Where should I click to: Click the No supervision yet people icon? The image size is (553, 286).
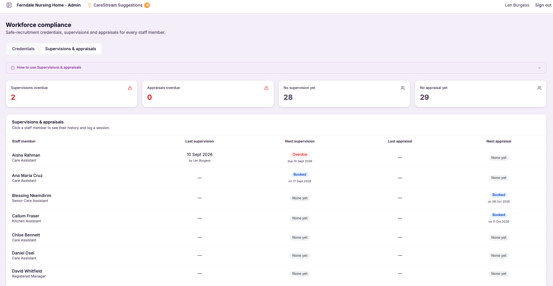pos(403,88)
